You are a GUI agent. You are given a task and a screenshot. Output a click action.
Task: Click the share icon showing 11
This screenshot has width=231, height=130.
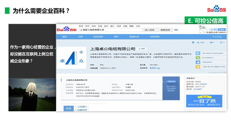point(221,43)
